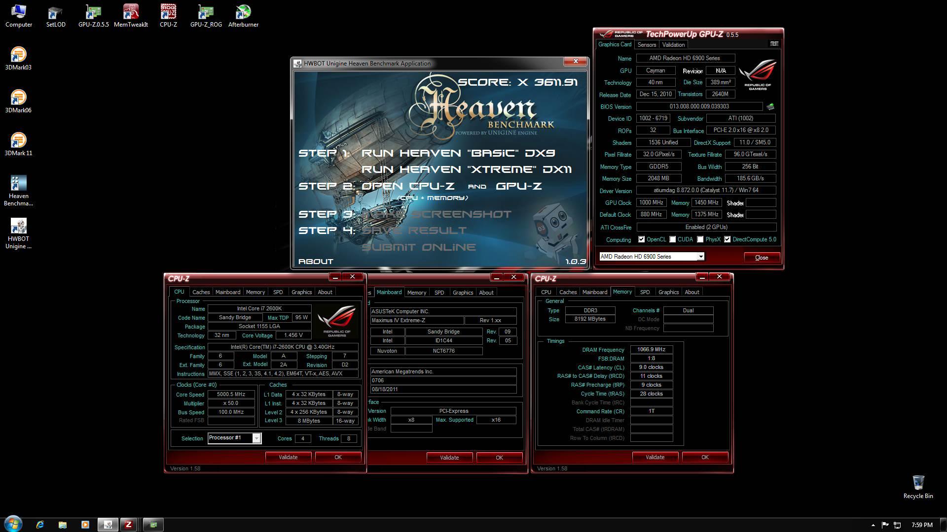Open Heaven Benchmark desktop shortcut
The width and height of the screenshot is (947, 532).
pos(18,190)
